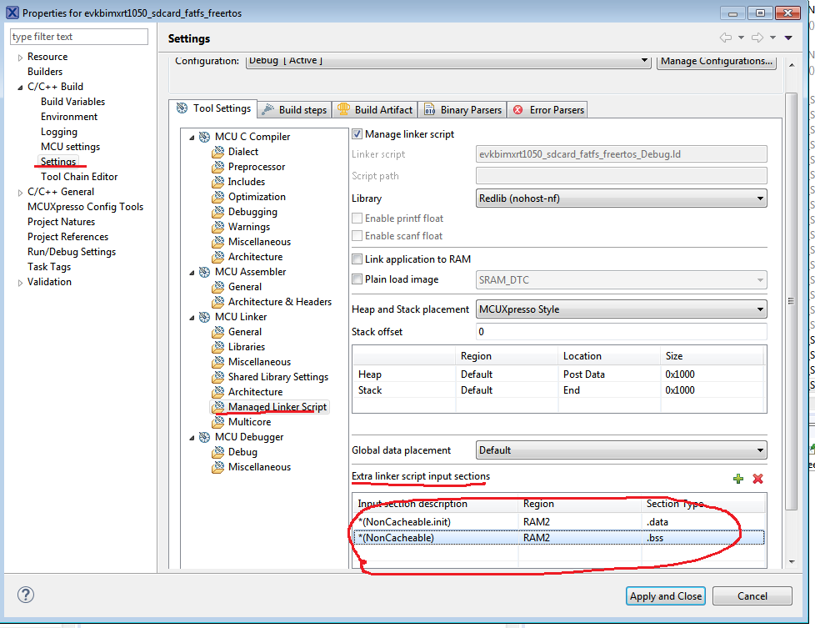Click the Build steps tab icon
815x628 pixels.
[x=267, y=109]
